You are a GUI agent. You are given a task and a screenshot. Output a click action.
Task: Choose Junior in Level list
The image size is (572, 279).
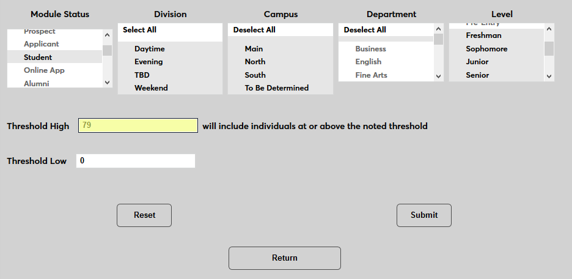[x=477, y=62]
